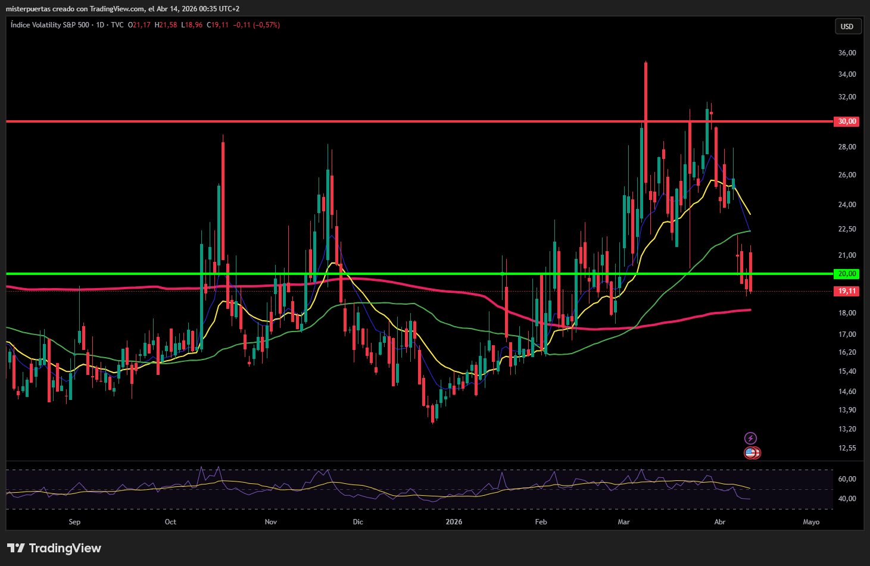Viewport: 870px width, 566px height.
Task: Click the 36,00 price axis label
Action: point(847,53)
